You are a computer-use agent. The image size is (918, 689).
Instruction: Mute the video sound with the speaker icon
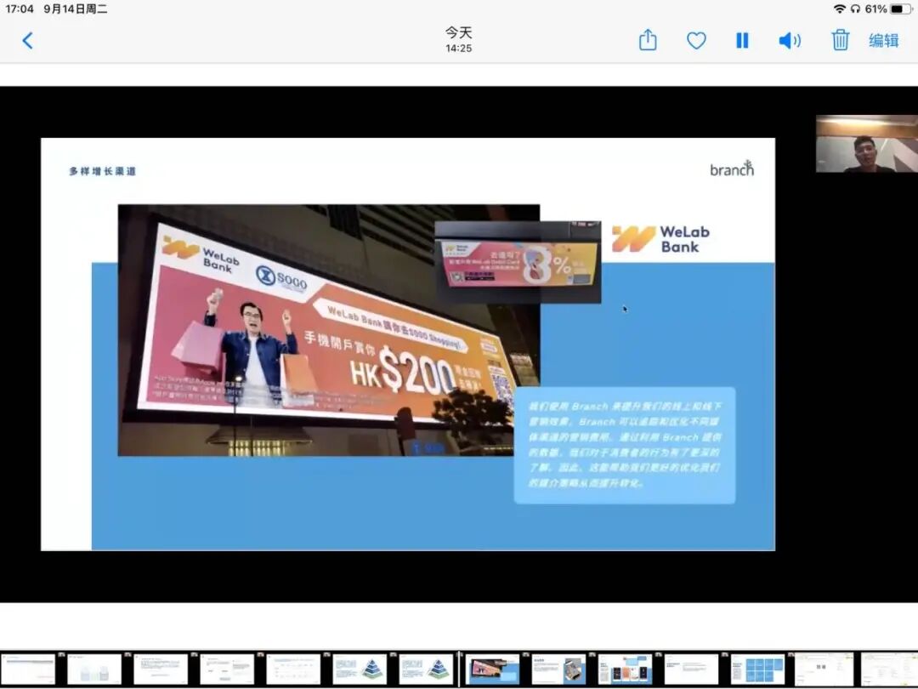coord(790,41)
